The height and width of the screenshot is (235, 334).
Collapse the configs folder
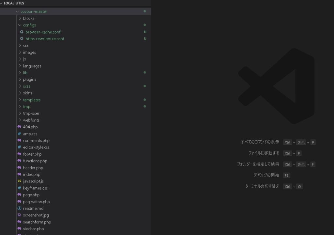click(29, 25)
